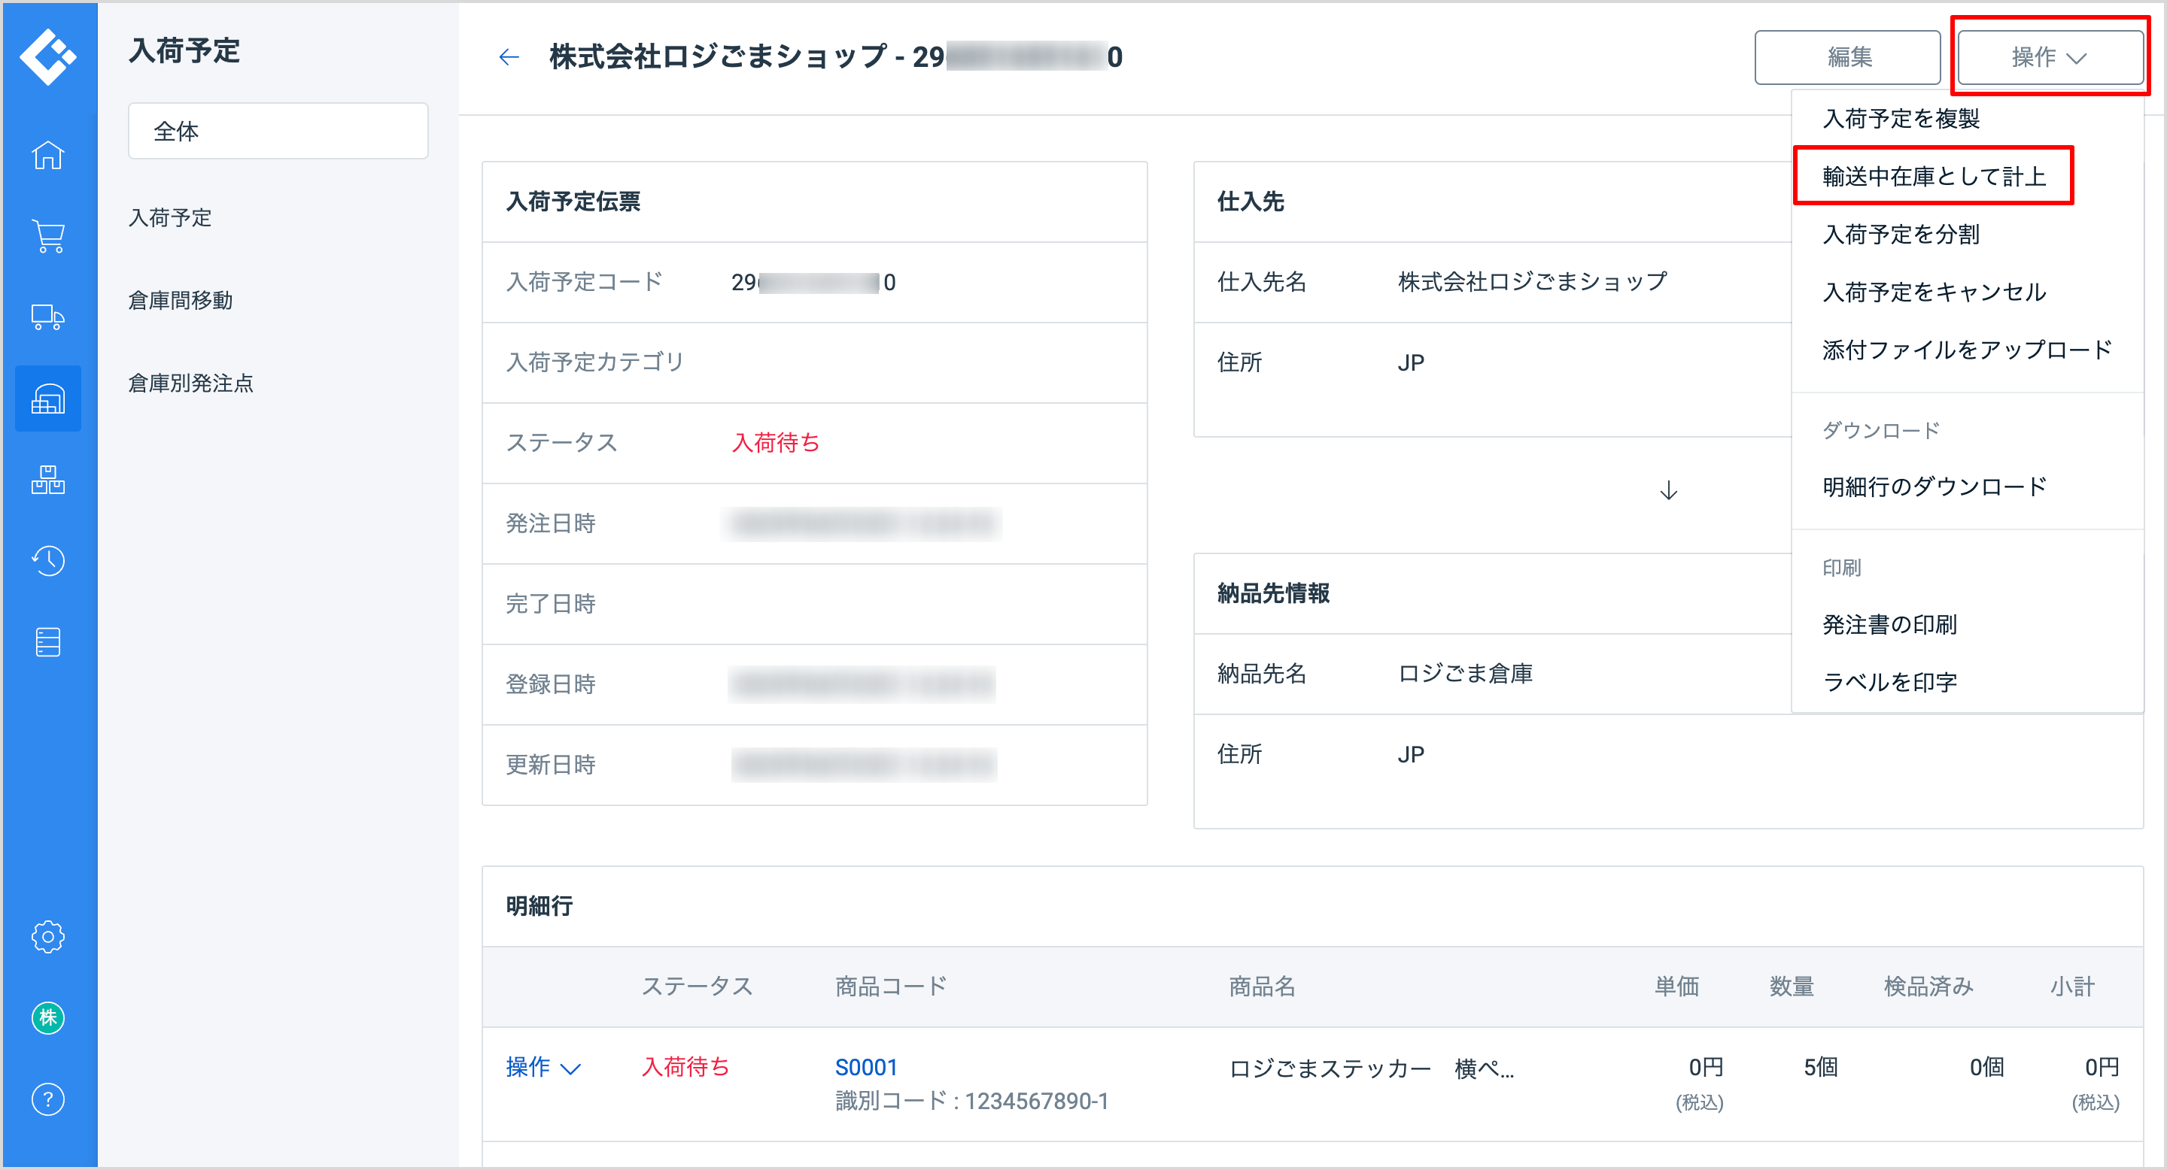
Task: Click the 小計 column header
Action: click(2072, 987)
